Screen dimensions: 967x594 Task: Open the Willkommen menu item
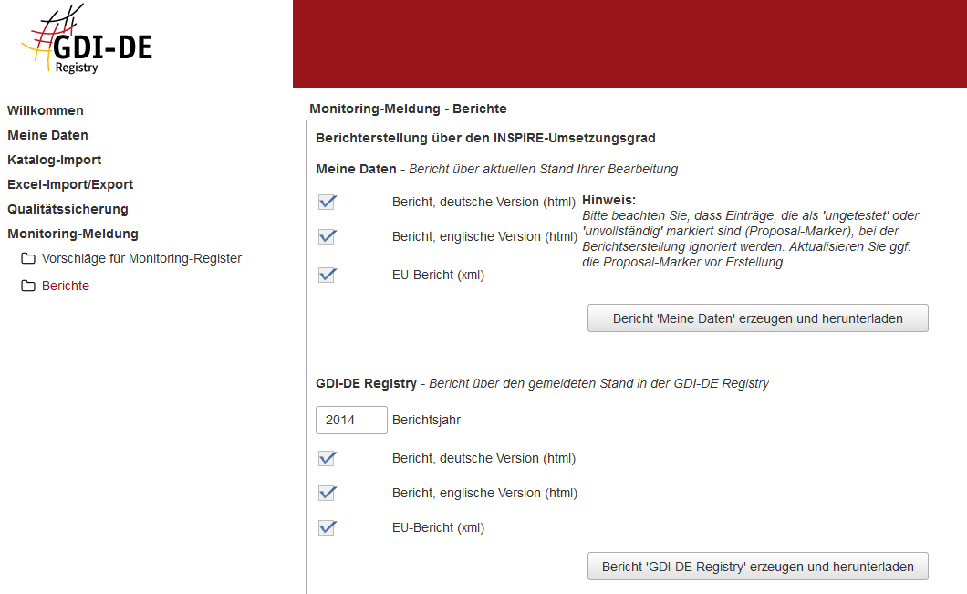46,110
